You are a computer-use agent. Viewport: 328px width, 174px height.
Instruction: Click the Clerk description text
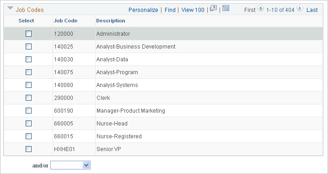pos(103,98)
